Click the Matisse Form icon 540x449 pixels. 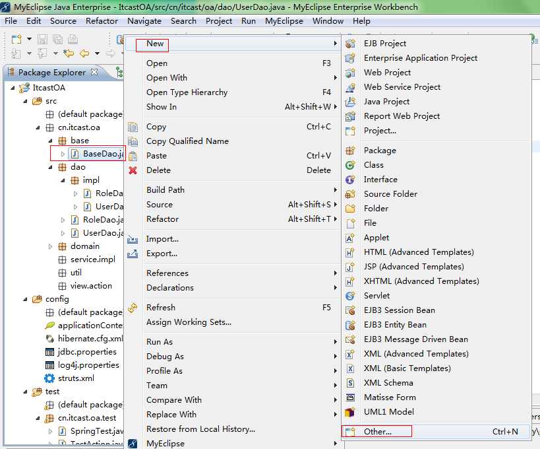tap(350, 397)
